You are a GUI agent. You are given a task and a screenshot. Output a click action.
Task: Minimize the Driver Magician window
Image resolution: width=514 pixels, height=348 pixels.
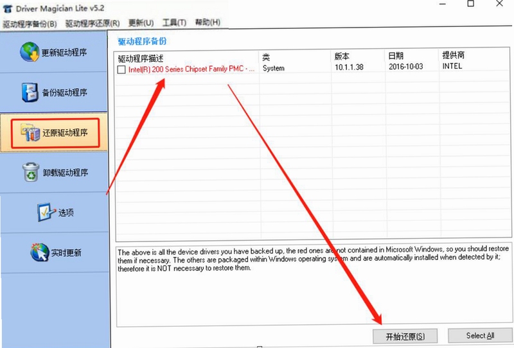click(443, 4)
